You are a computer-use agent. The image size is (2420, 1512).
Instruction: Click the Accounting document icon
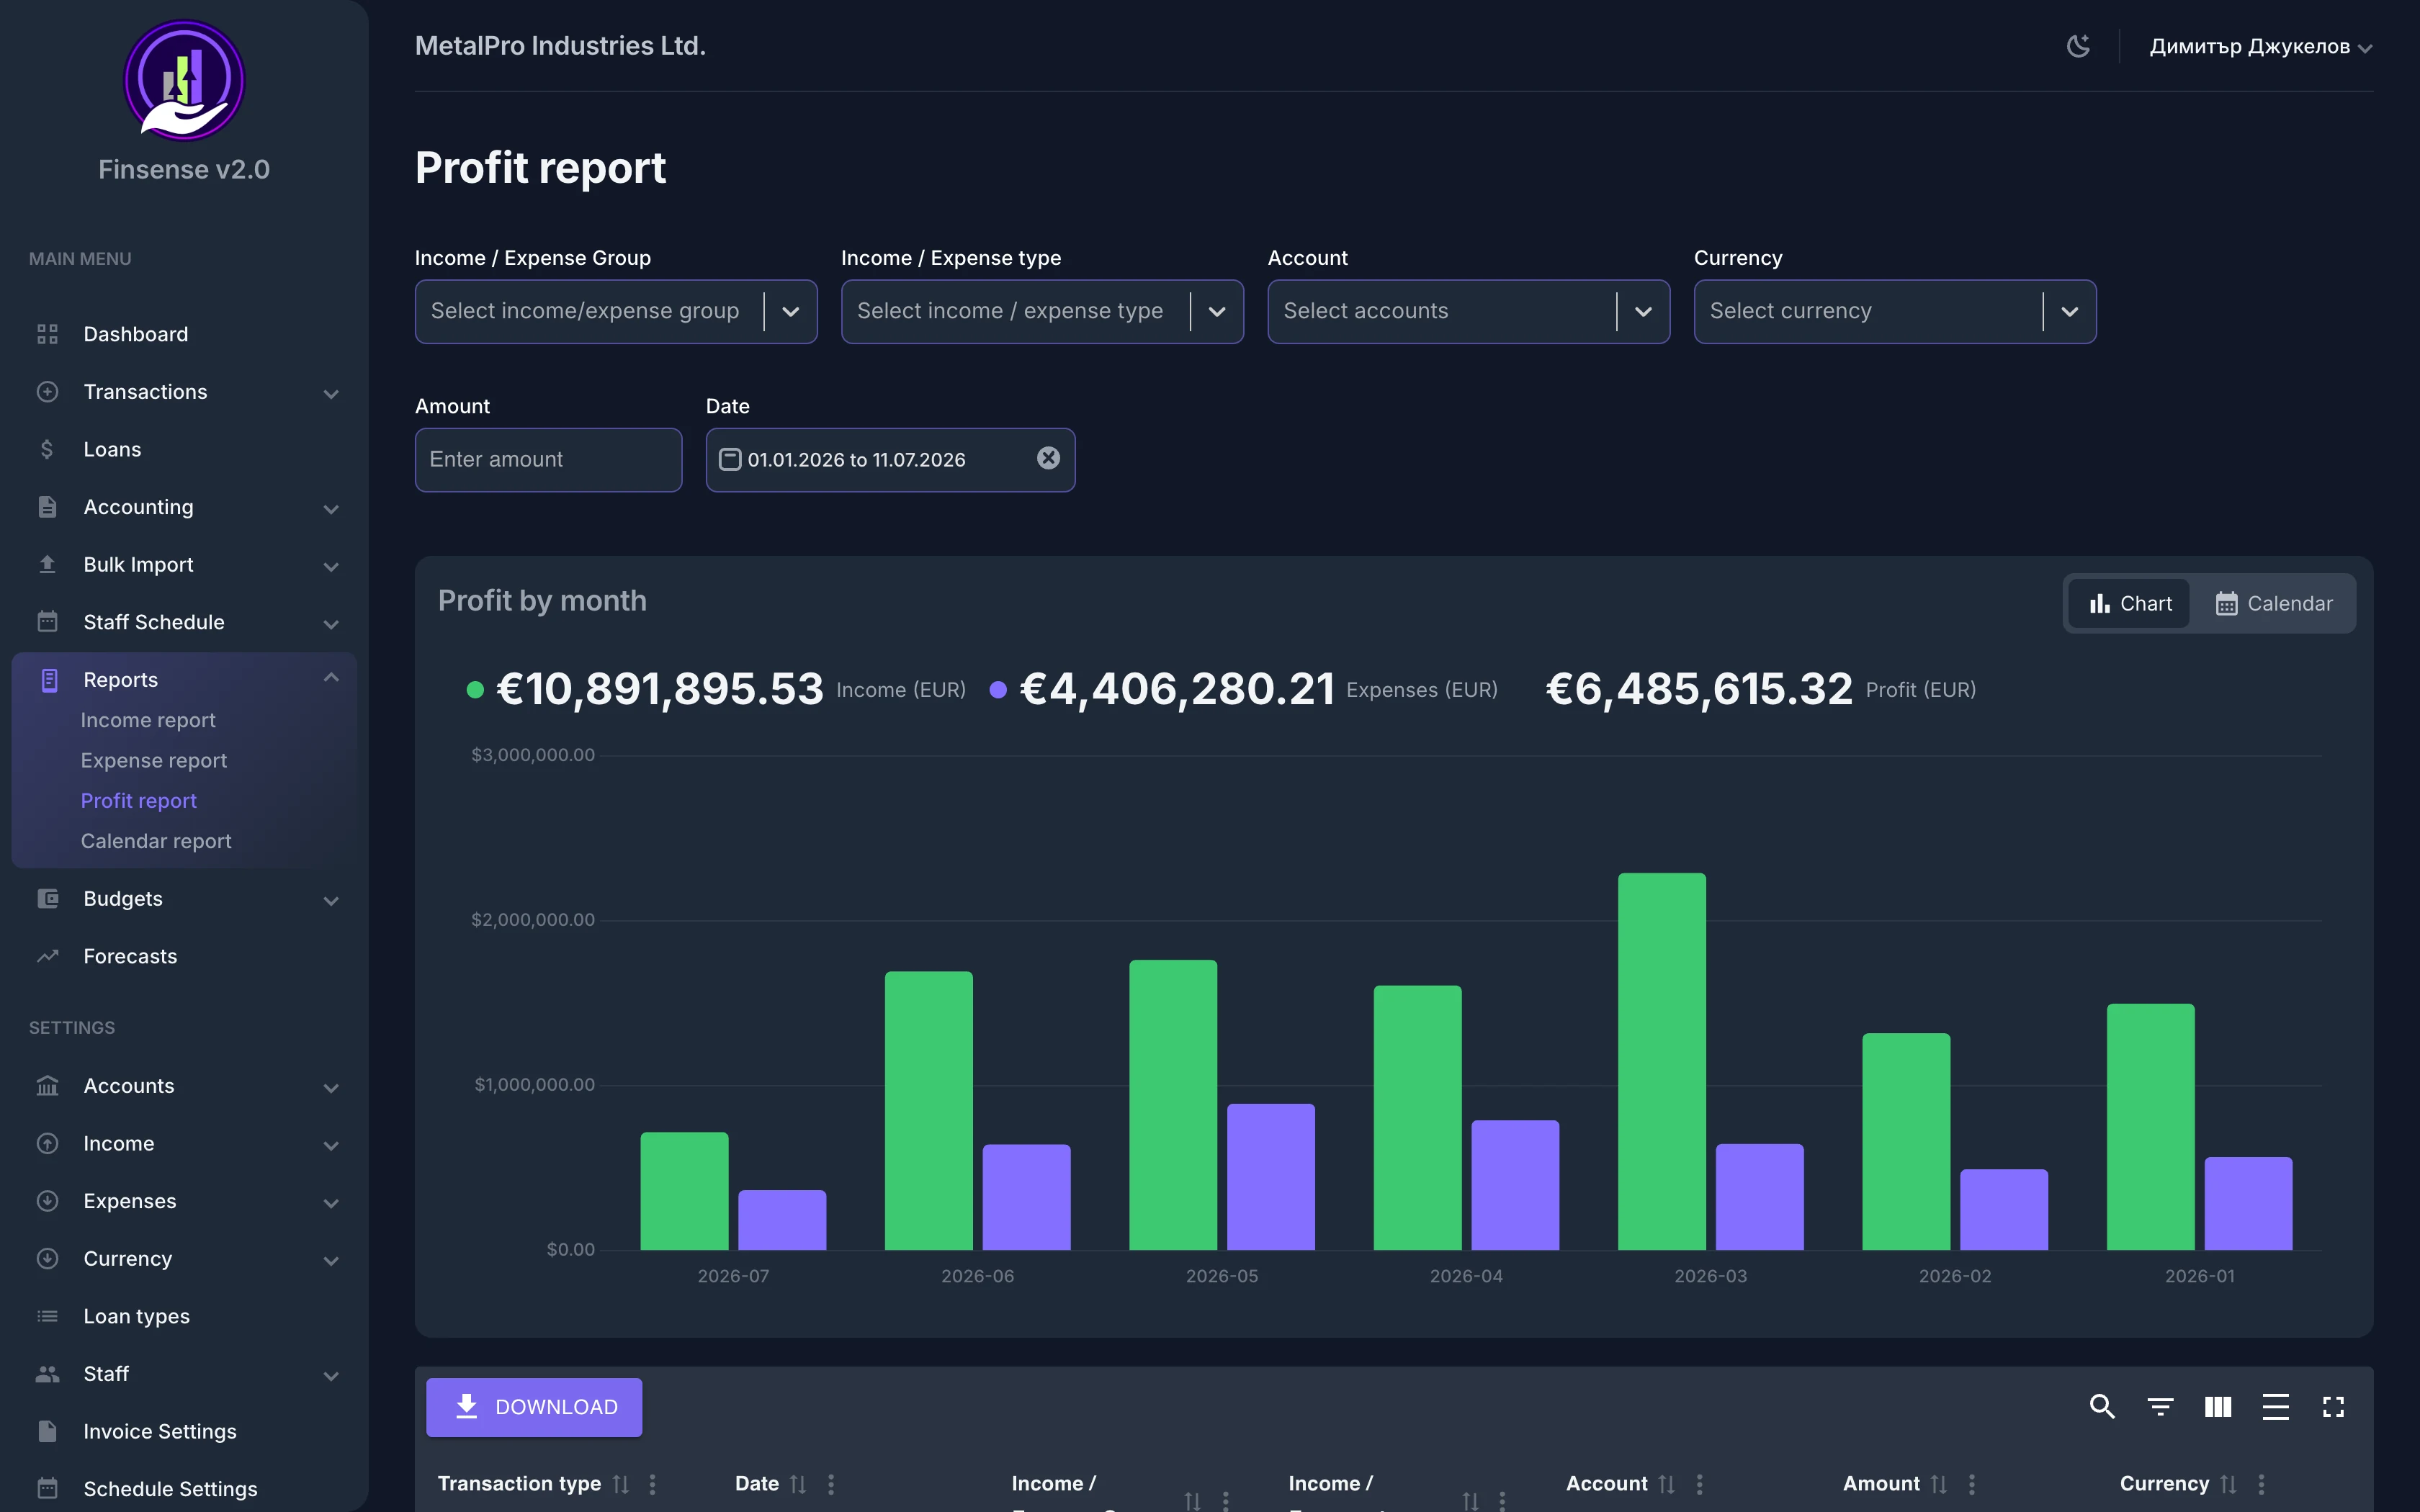(x=47, y=507)
